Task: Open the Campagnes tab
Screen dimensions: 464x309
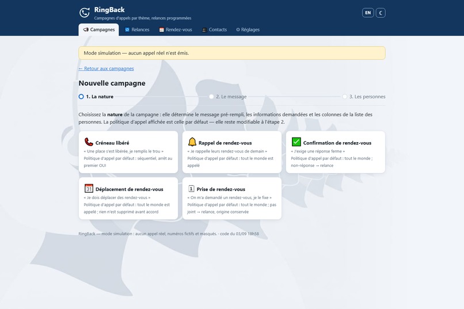Action: coord(98,29)
